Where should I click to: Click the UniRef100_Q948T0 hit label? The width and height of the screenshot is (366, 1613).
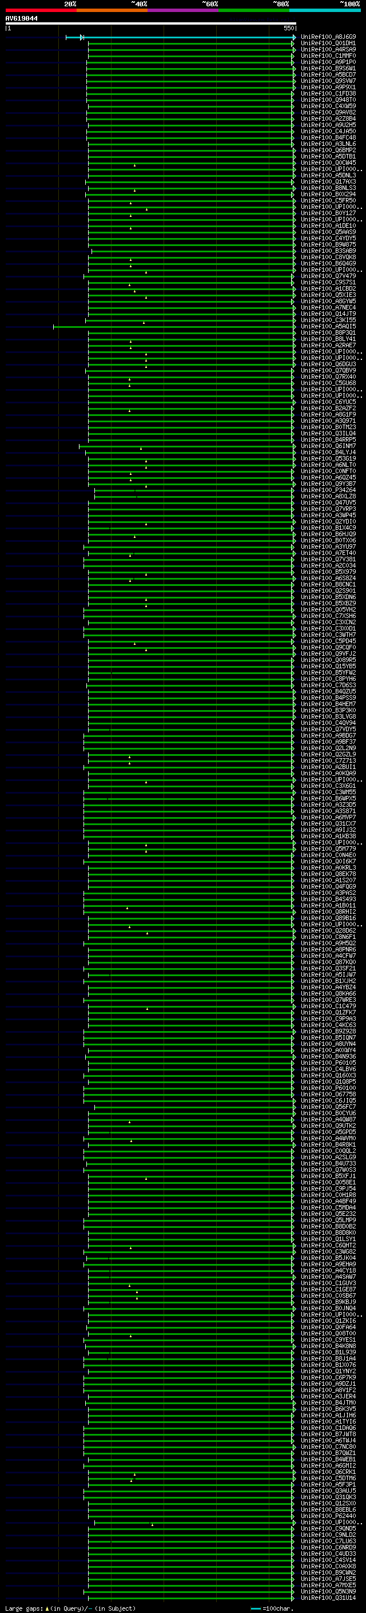[328, 100]
